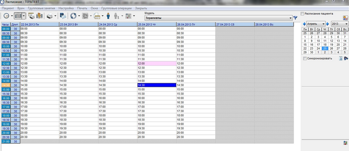Click the small grid icon at the bottom right of the panel
349x151 pixels.
click(x=345, y=143)
